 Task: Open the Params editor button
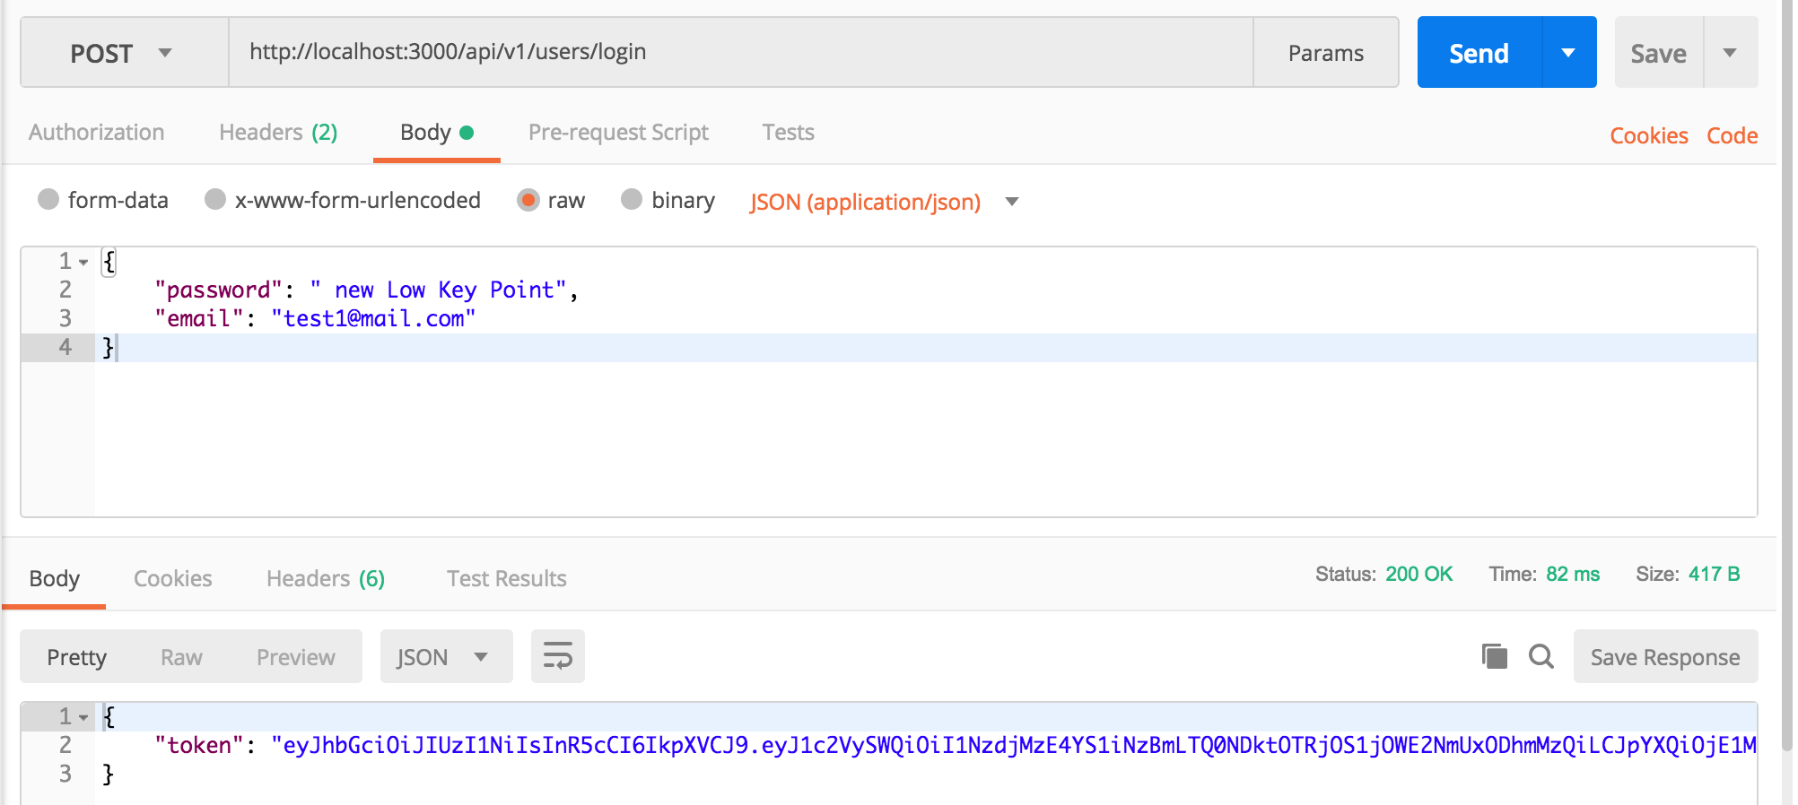(x=1326, y=53)
